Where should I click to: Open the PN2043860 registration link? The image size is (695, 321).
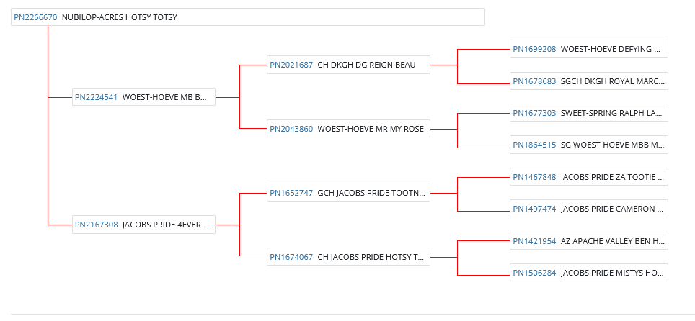pos(291,129)
